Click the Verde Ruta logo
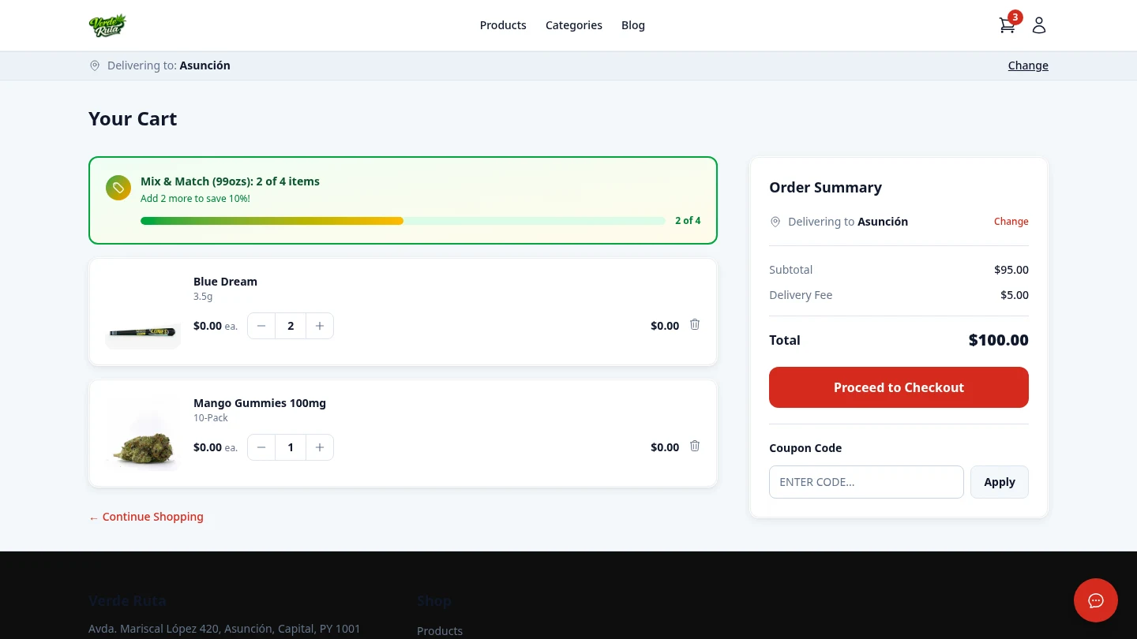This screenshot has width=1137, height=639. coord(107,24)
